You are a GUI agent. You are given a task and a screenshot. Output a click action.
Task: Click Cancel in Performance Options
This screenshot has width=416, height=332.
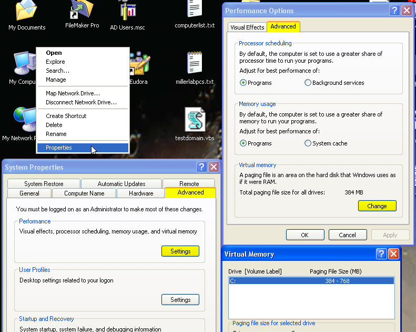[x=348, y=235]
